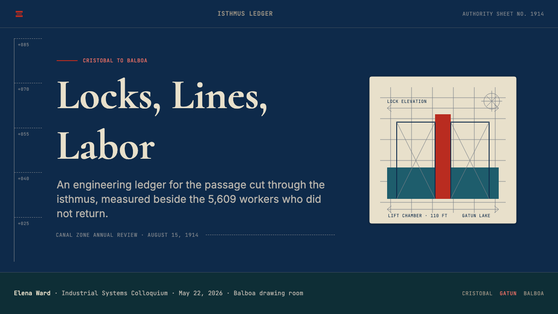Click the ISTHMUS LEDGER title
558x314 pixels.
coord(245,14)
